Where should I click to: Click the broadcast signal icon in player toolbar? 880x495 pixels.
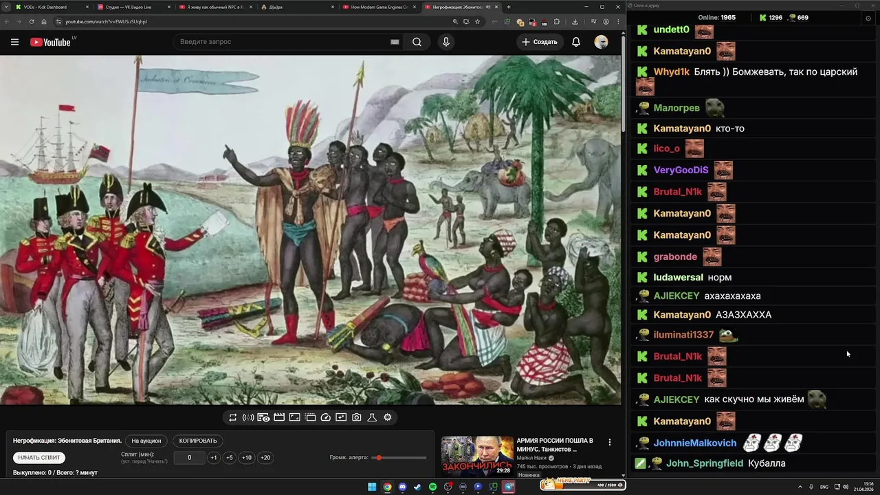248,417
